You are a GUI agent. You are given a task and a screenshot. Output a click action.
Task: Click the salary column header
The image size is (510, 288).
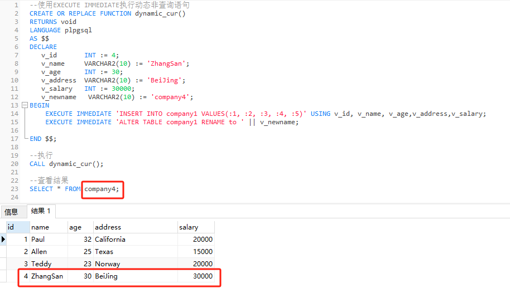coord(196,227)
